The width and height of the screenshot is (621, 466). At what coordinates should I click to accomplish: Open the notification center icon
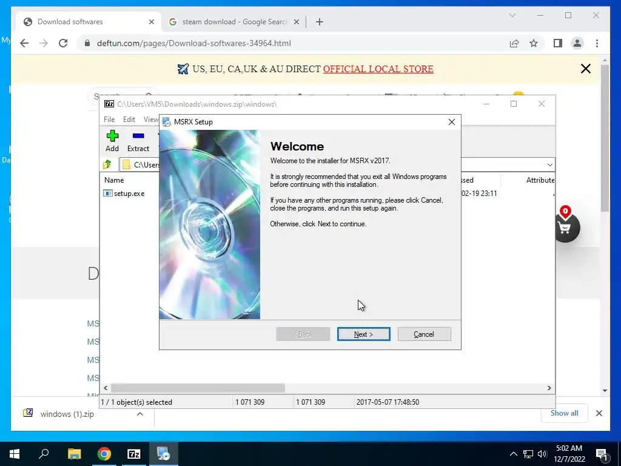[x=602, y=454]
